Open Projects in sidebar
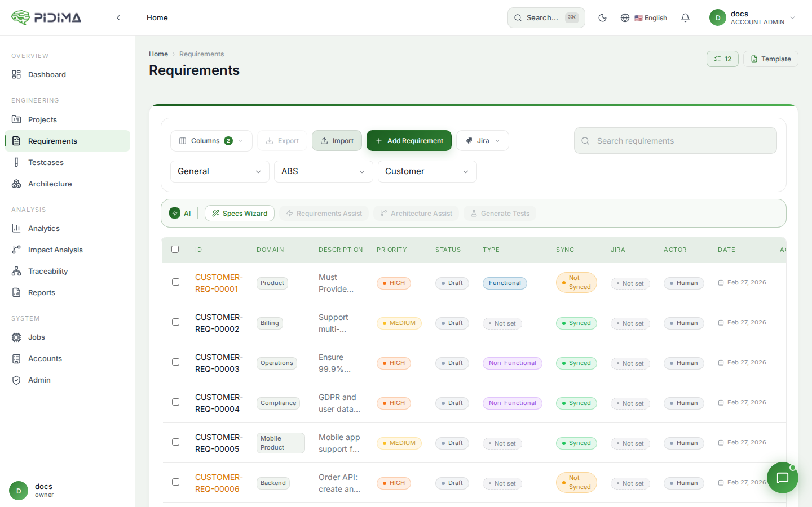812x507 pixels. pos(68,119)
